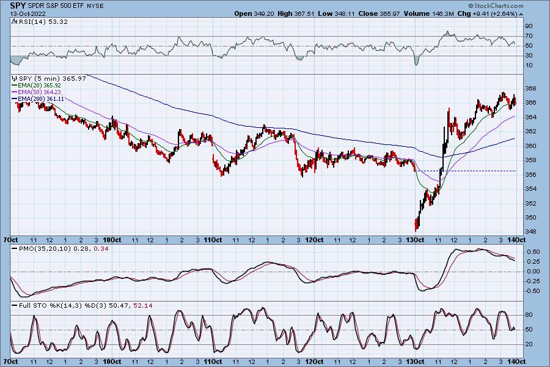
Task: Click the 20 level on the stochastic axis
Action: pos(529,344)
